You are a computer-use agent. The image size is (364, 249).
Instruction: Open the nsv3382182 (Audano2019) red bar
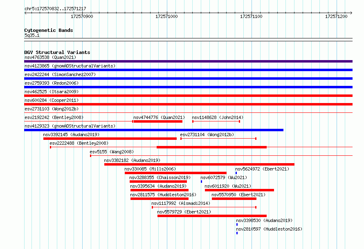tap(200, 164)
